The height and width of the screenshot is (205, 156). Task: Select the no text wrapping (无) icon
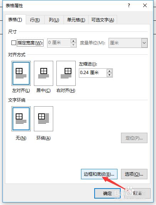click(21, 119)
